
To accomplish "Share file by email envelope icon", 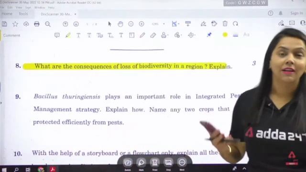I will pyautogui.click(x=292, y=23).
